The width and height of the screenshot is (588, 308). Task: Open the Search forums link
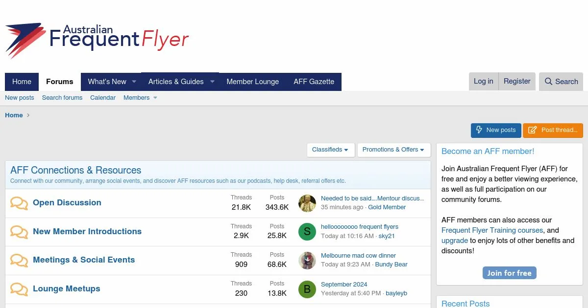(x=62, y=98)
